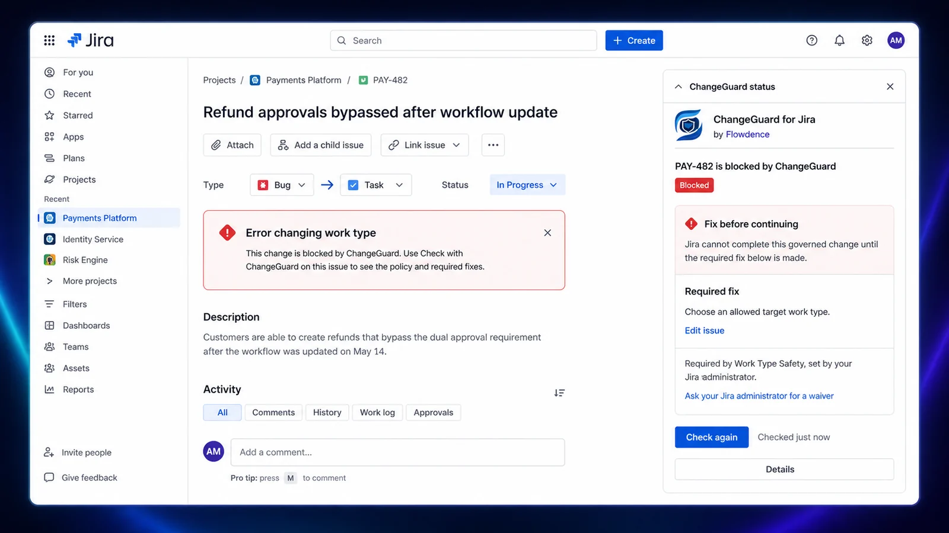Select the History tab
Image resolution: width=949 pixels, height=533 pixels.
tap(327, 412)
